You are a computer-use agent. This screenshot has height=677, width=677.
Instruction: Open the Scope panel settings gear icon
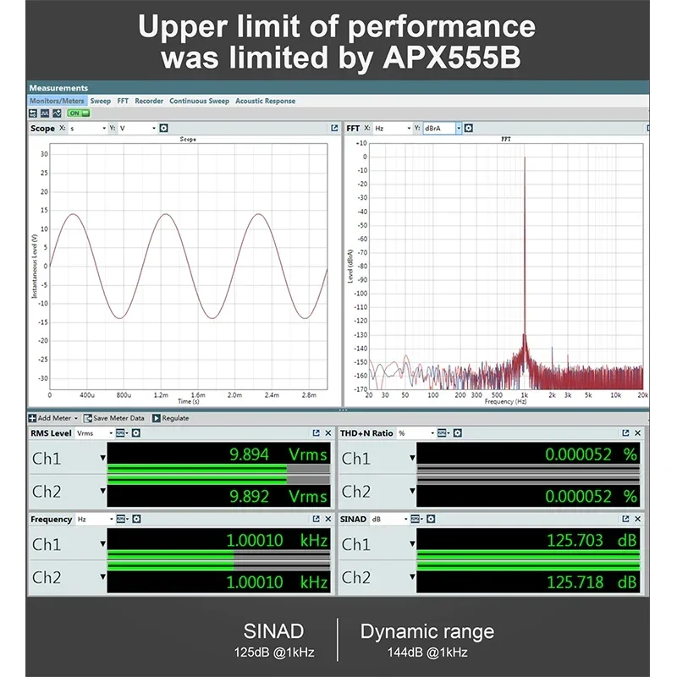pyautogui.click(x=164, y=127)
